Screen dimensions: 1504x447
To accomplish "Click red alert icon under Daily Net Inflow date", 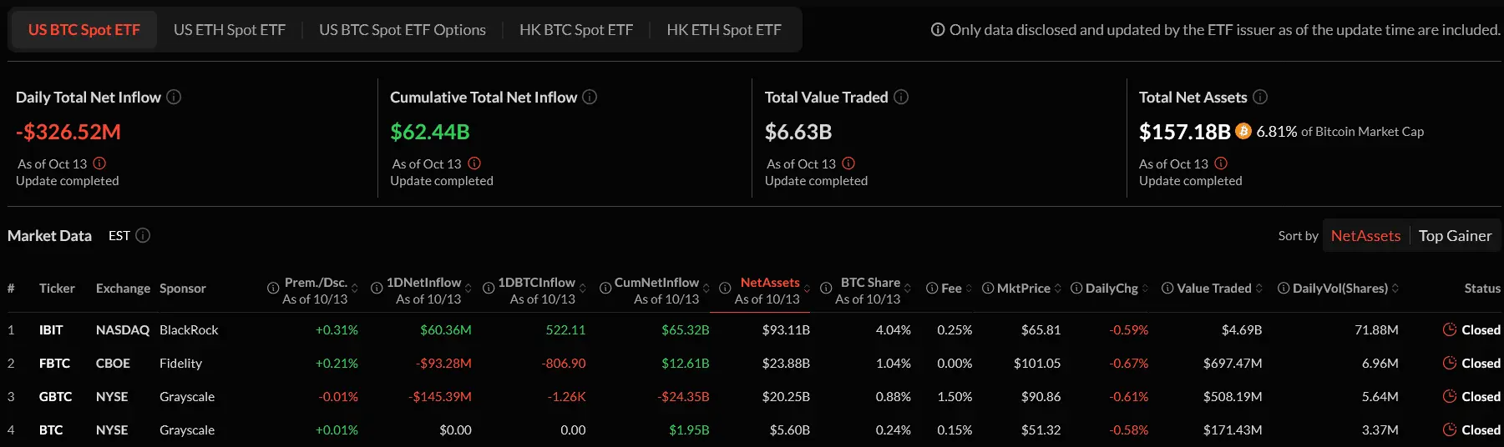I will (99, 163).
